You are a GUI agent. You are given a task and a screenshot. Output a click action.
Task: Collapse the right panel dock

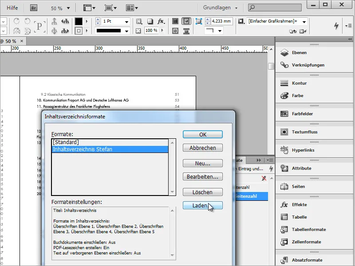pos(350,39)
